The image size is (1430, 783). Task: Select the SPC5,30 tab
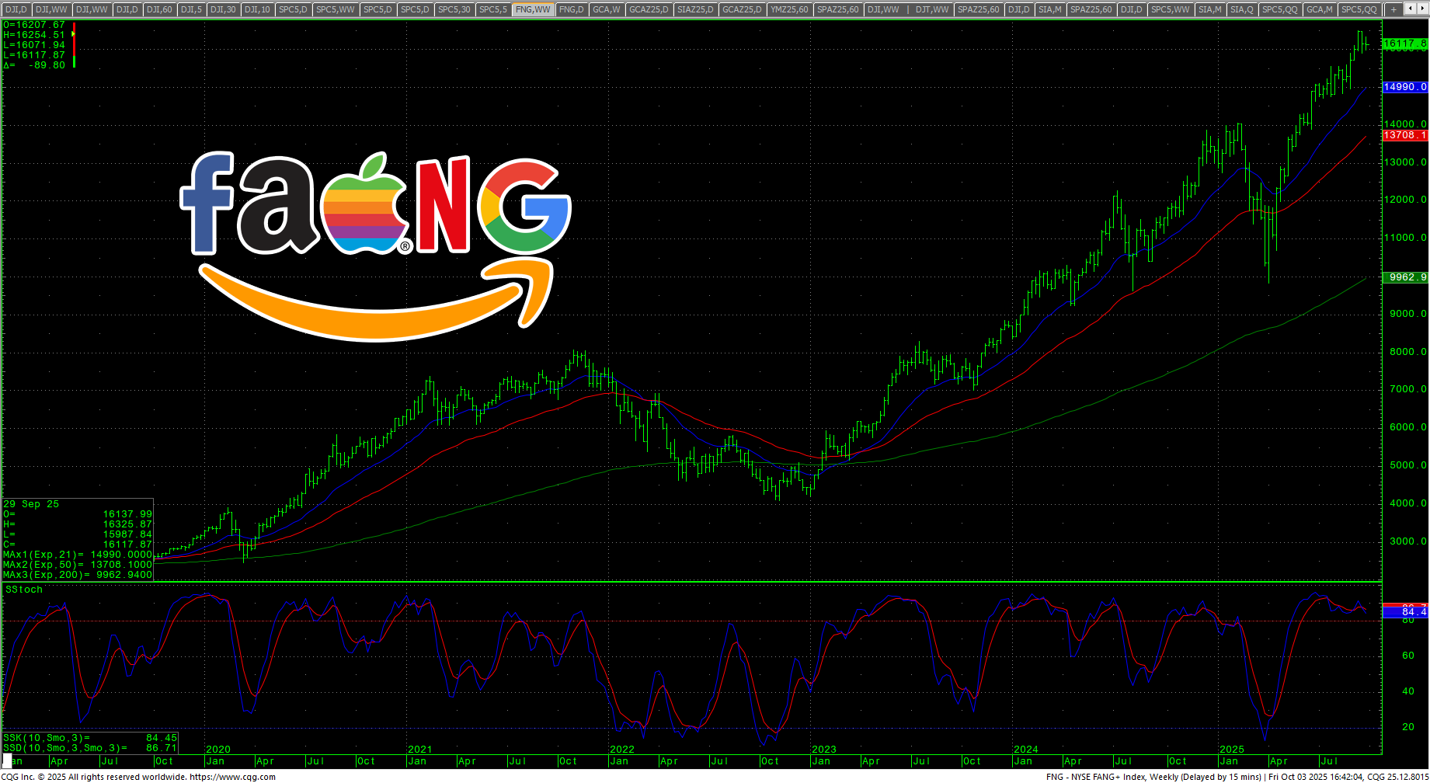[454, 9]
